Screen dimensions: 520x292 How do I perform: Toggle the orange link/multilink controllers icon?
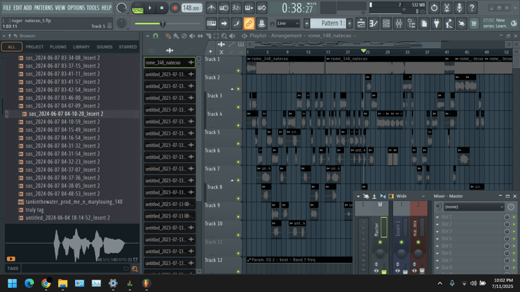(x=249, y=23)
